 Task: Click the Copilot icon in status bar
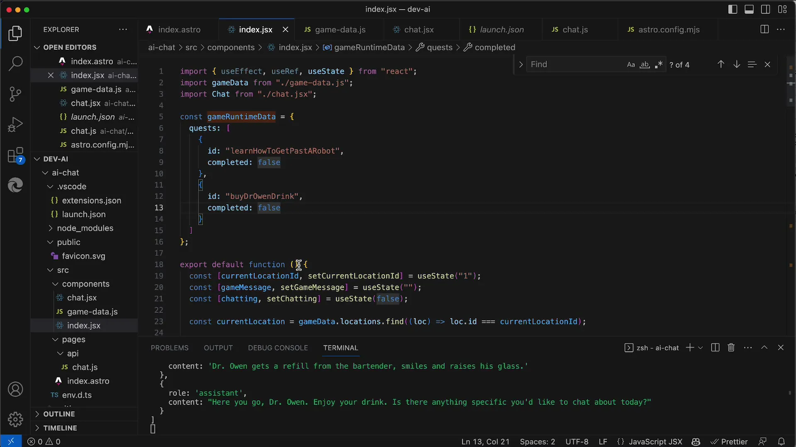[x=696, y=442]
